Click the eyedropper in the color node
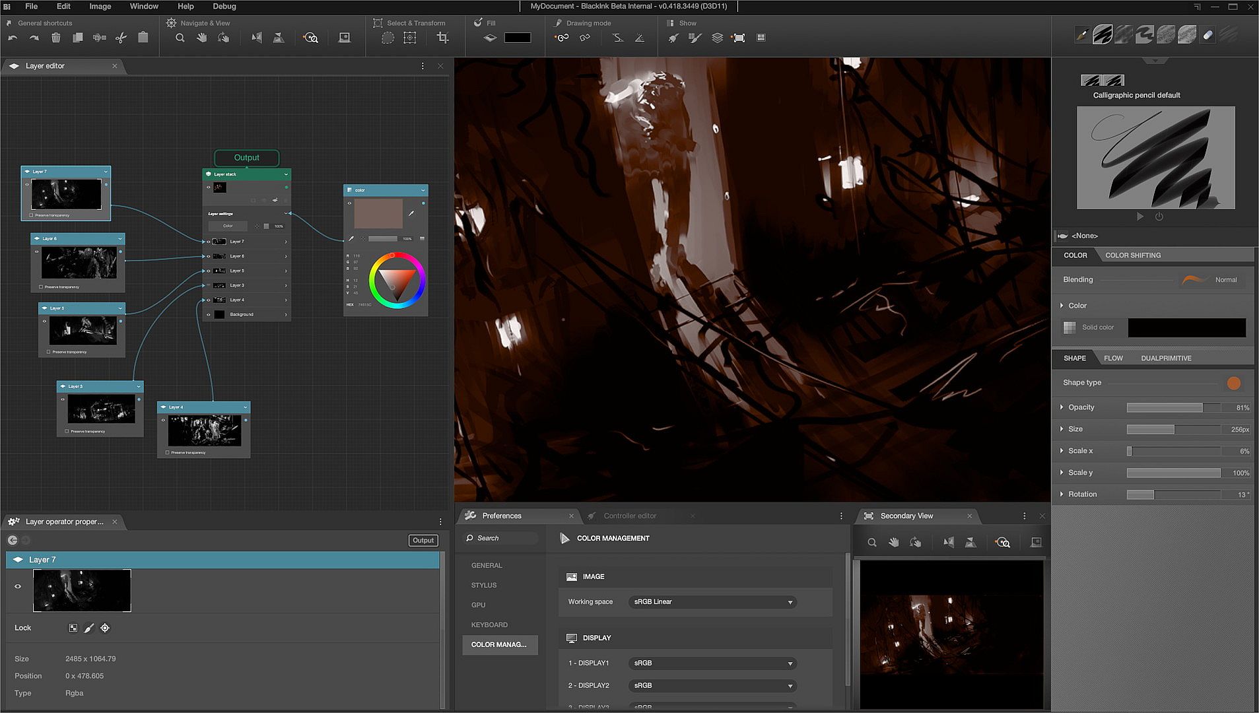 coord(411,213)
